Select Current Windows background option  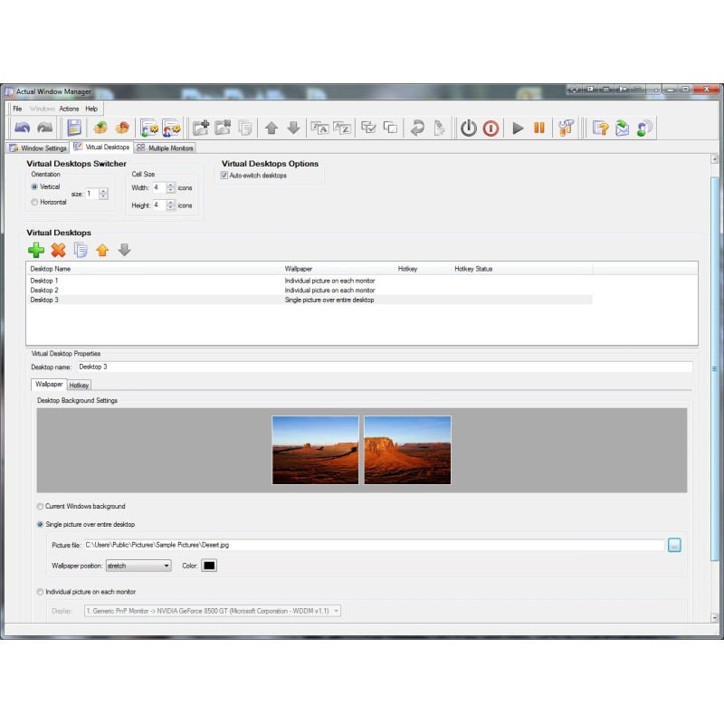(x=40, y=506)
